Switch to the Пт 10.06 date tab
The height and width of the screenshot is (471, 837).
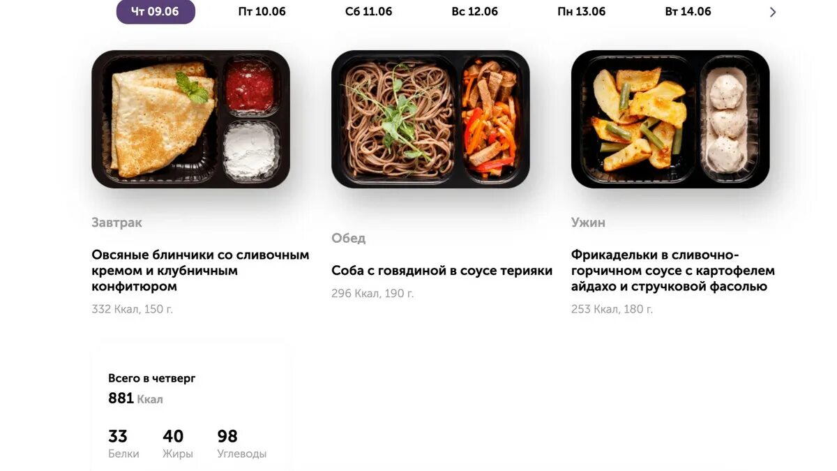[262, 12]
